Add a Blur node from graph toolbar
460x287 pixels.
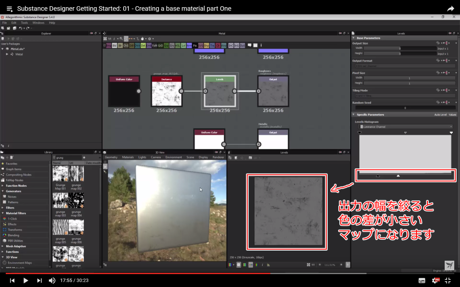click(x=120, y=46)
